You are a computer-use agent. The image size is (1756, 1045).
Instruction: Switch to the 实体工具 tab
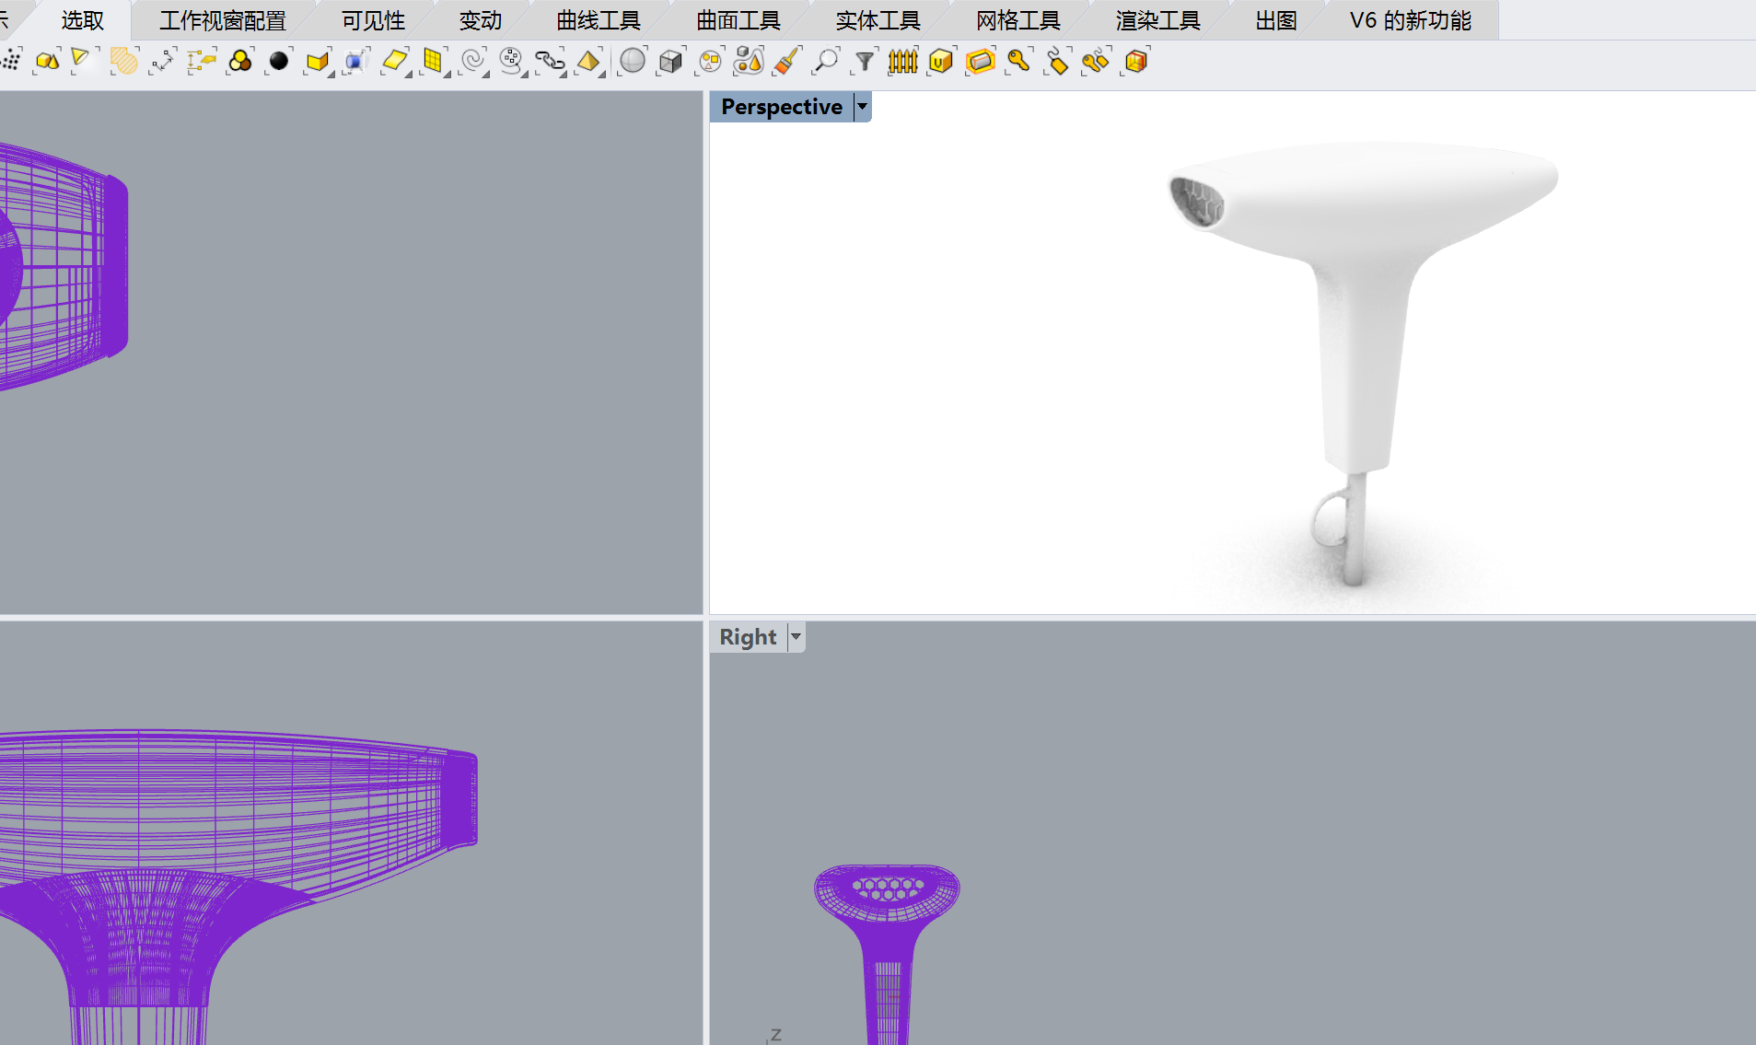click(x=878, y=20)
